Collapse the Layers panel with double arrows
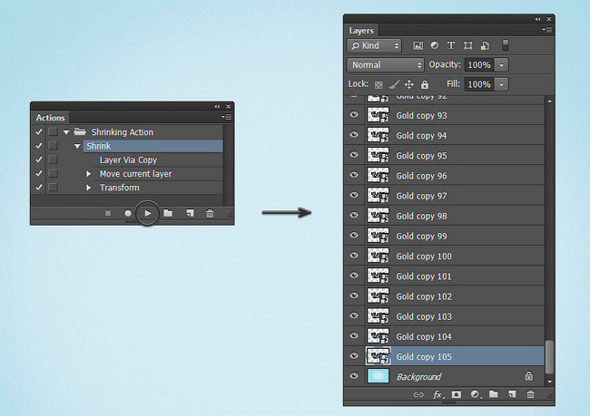The height and width of the screenshot is (416, 590). point(537,19)
